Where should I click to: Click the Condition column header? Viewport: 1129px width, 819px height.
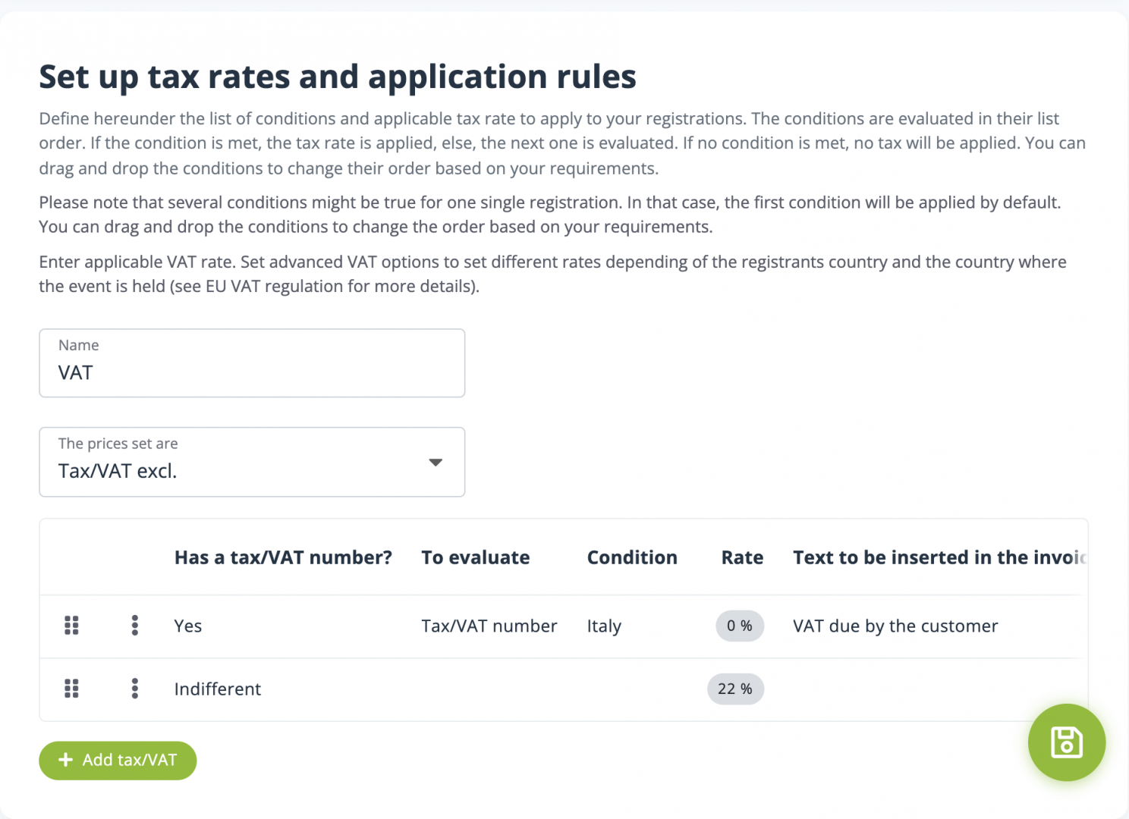point(632,557)
